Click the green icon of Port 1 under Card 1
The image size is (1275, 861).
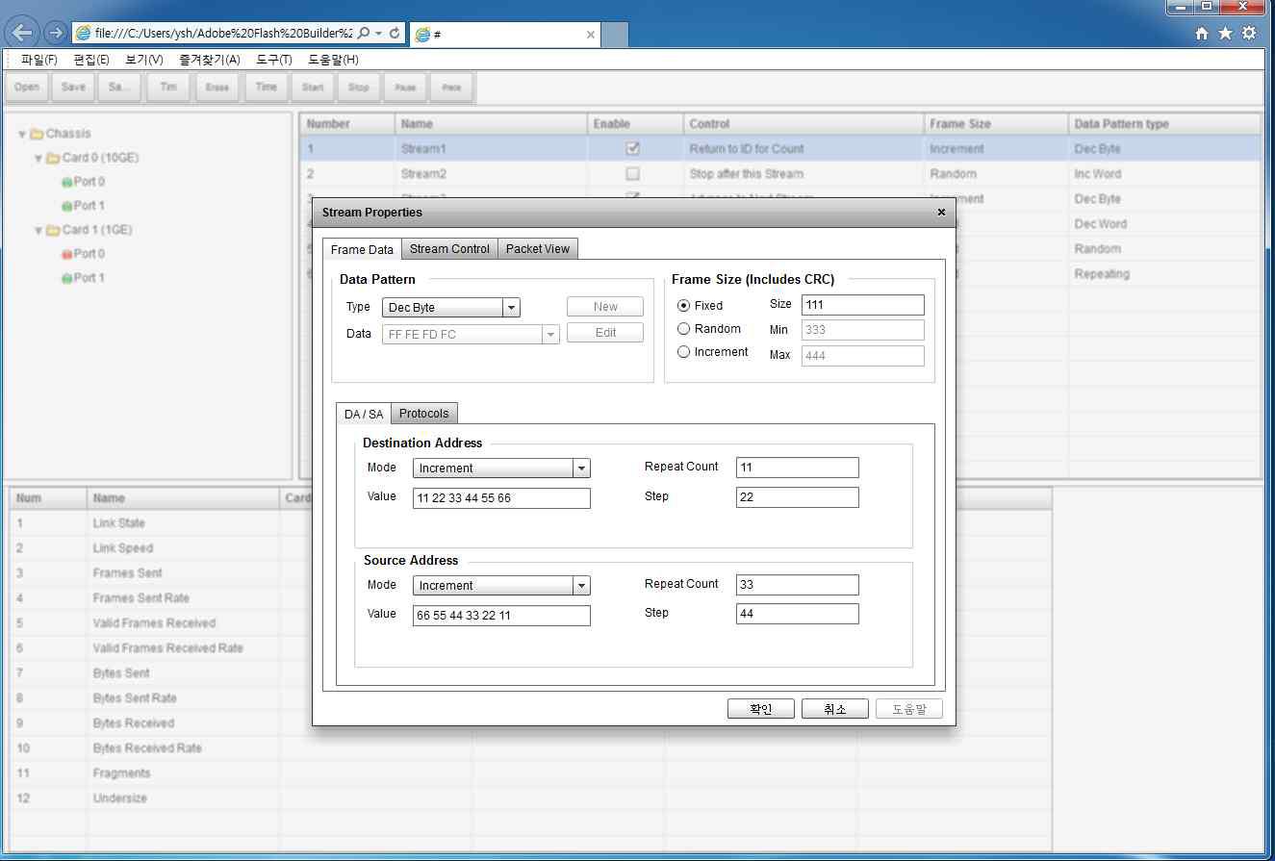(x=66, y=278)
